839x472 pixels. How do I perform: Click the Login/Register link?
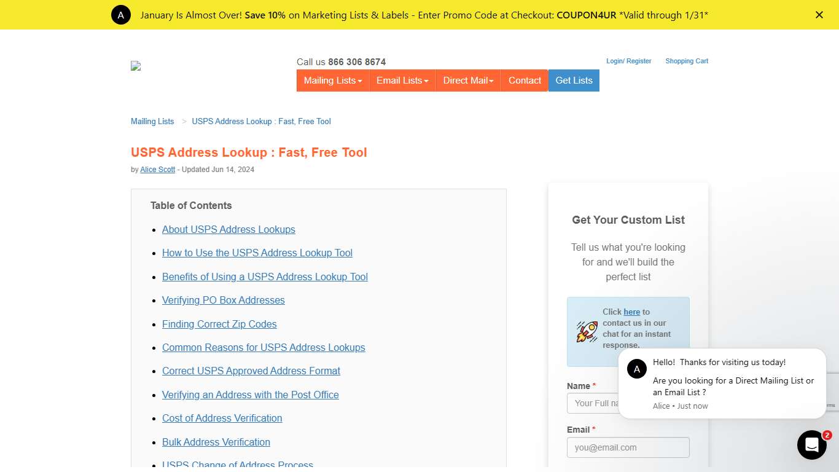(629, 61)
